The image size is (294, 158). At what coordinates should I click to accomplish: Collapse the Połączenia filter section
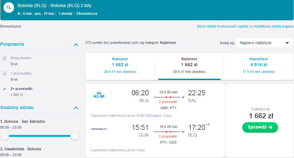[x=76, y=45]
